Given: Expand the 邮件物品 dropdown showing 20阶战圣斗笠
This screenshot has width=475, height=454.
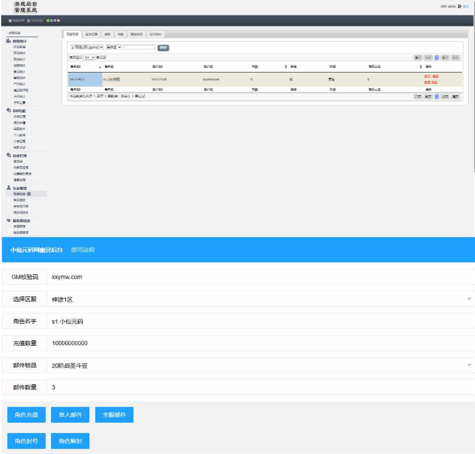Looking at the screenshot, I should 469,366.
